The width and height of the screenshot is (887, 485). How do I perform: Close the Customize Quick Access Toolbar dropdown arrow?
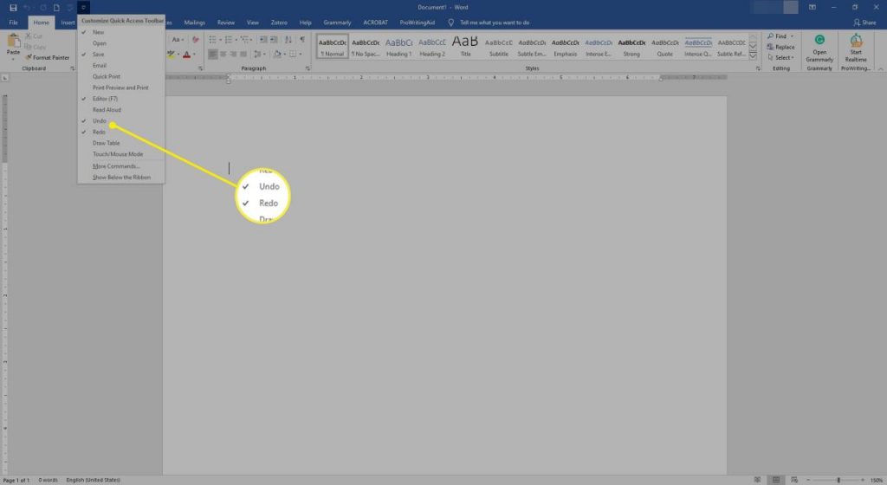click(x=83, y=7)
